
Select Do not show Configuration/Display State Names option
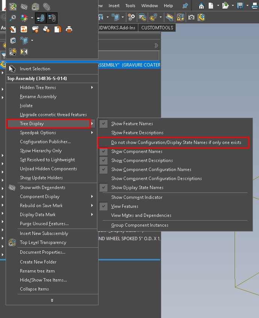pyautogui.click(x=176, y=143)
